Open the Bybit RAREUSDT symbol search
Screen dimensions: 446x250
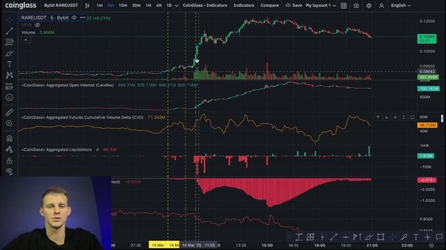(61, 6)
